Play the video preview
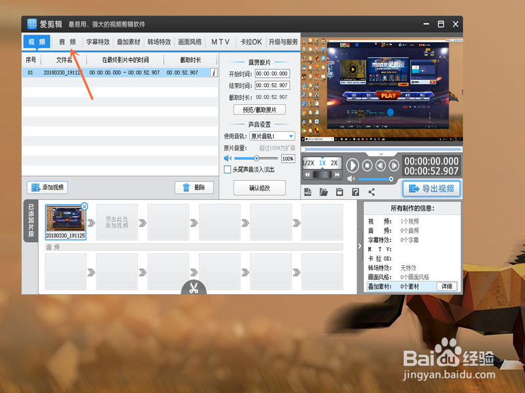Viewport: 525px width, 393px height. click(x=352, y=165)
